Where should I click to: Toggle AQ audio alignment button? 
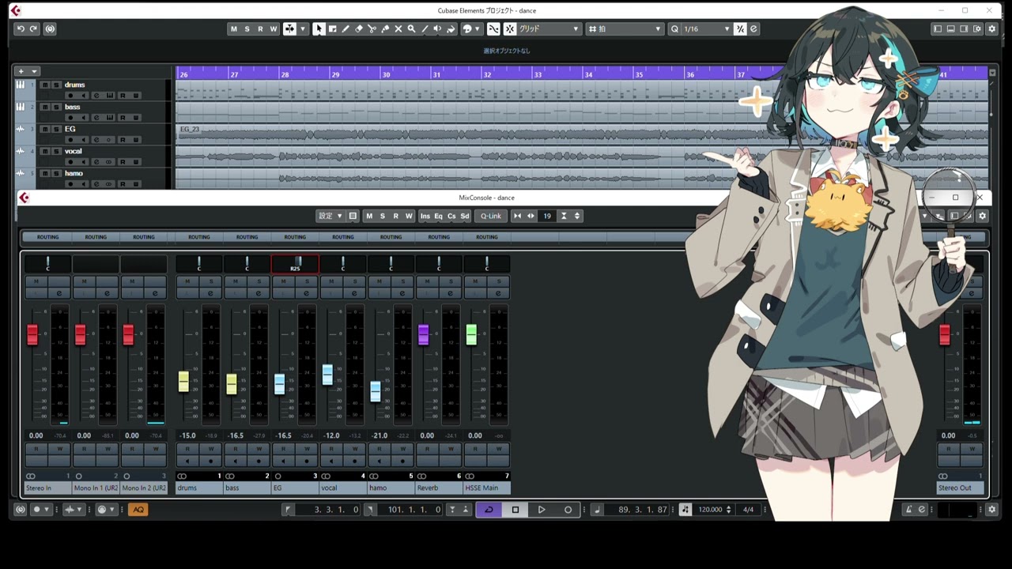(x=138, y=510)
